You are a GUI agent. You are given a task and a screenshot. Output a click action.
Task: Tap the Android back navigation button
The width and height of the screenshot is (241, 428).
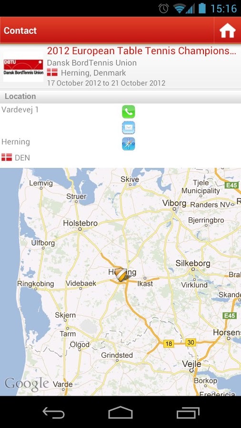53,413
